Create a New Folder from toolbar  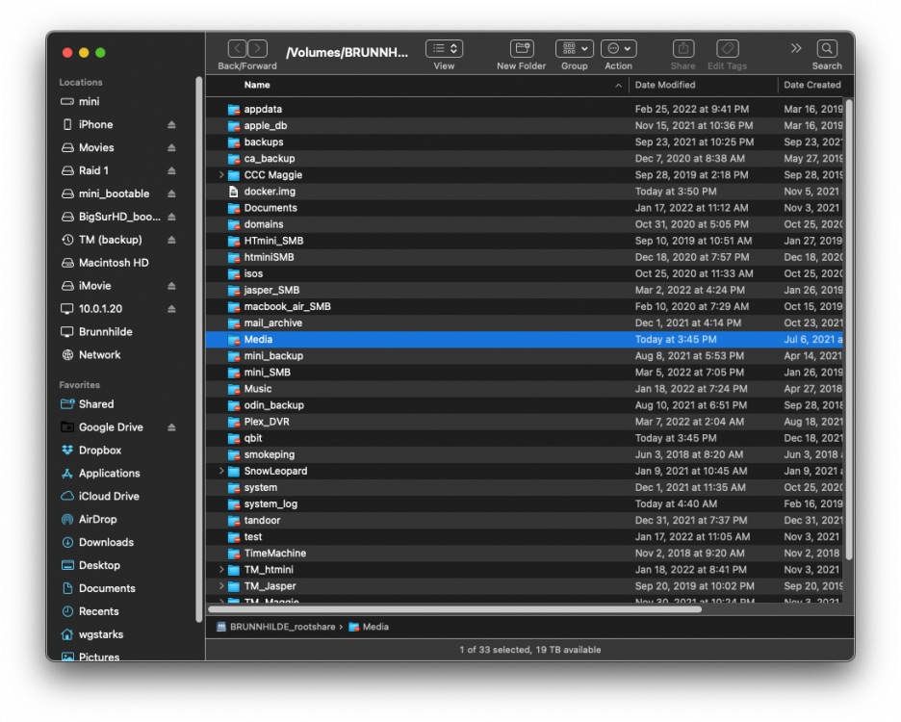point(522,49)
